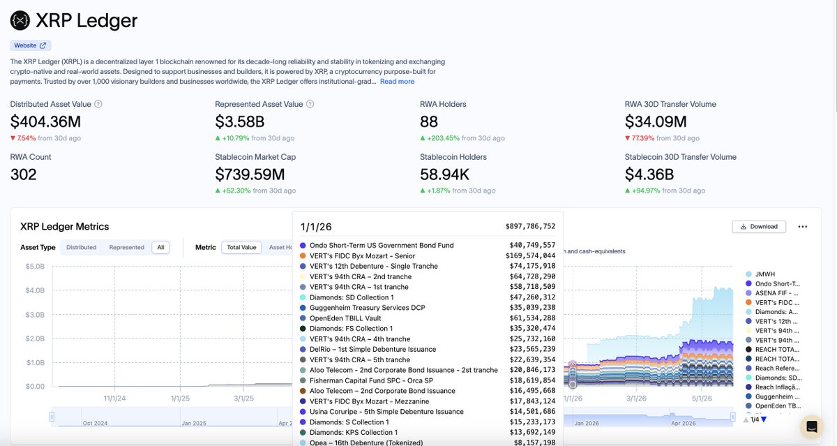The image size is (837, 446).
Task: Select Represented asset type
Action: pyautogui.click(x=126, y=247)
